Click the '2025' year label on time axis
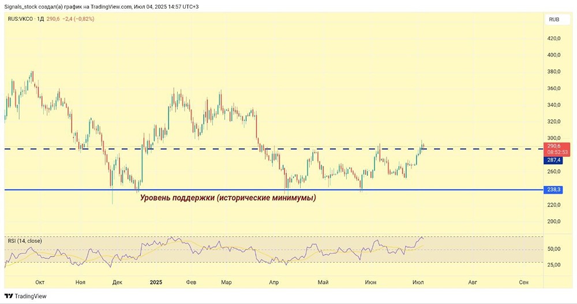The height and width of the screenshot is (304, 577). (156, 282)
